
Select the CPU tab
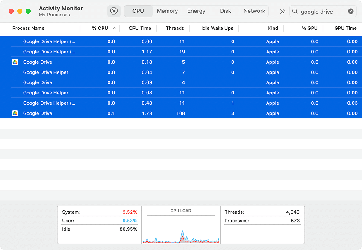[138, 11]
